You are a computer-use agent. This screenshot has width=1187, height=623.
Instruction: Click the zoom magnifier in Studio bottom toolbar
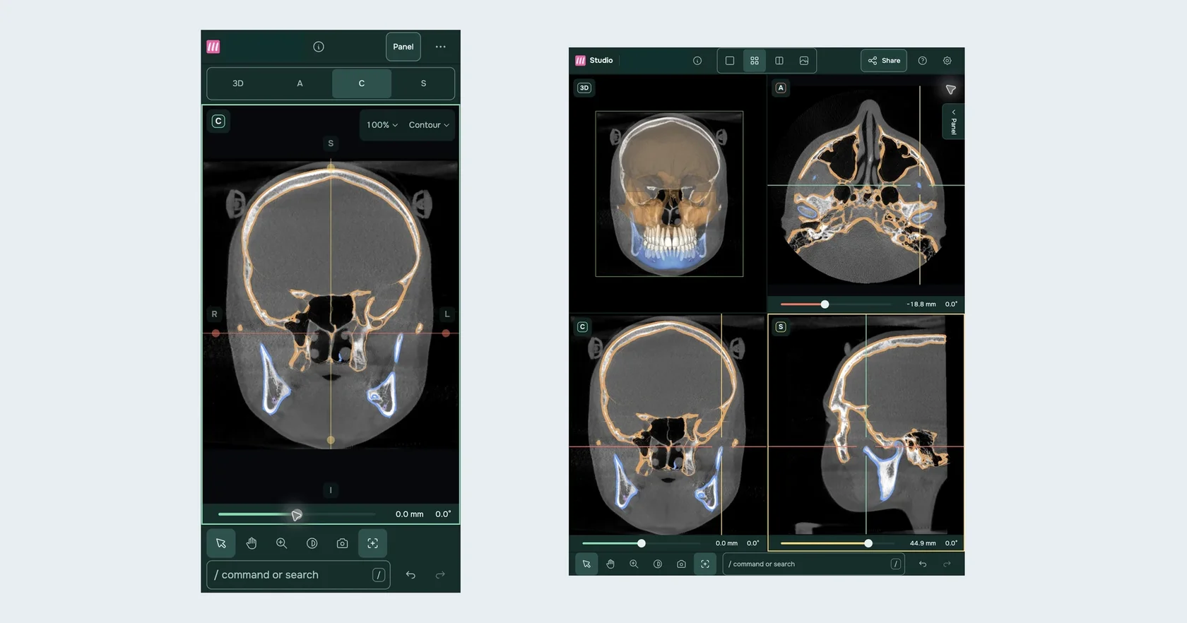634,564
